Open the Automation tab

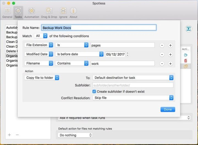(x=32, y=13)
